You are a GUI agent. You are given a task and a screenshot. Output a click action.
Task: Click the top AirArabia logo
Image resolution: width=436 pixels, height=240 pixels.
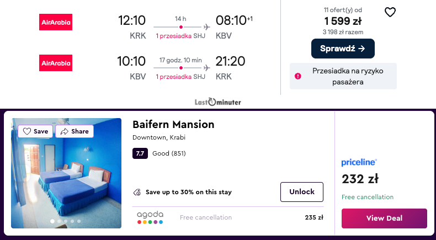point(56,22)
